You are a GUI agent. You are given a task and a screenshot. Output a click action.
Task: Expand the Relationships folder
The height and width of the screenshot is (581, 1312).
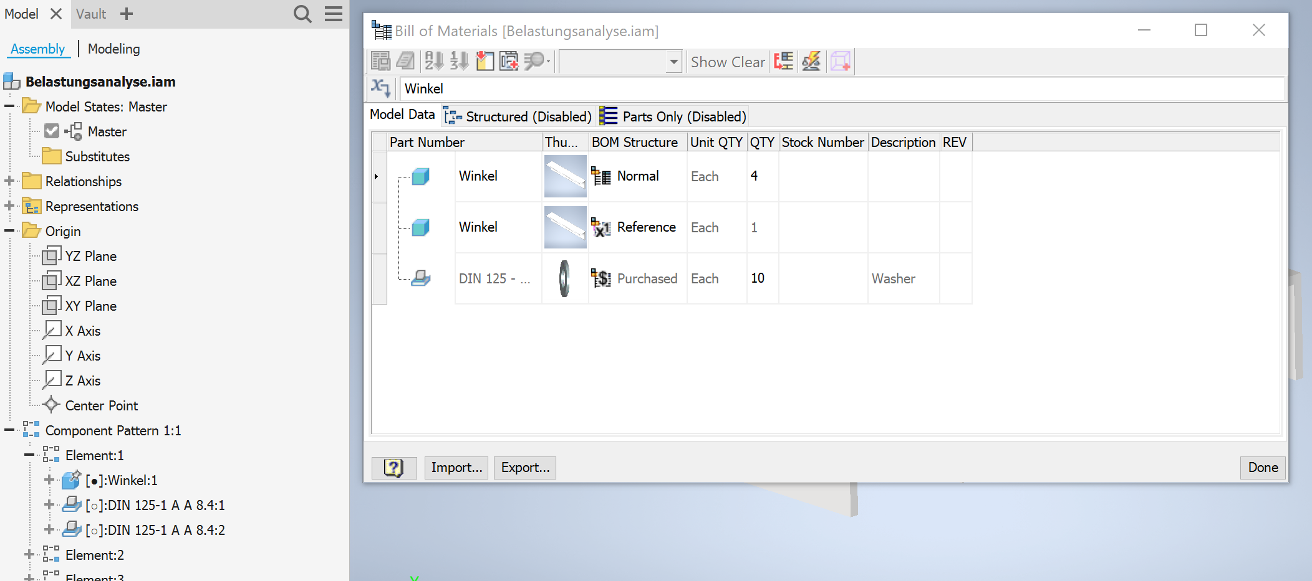point(9,181)
